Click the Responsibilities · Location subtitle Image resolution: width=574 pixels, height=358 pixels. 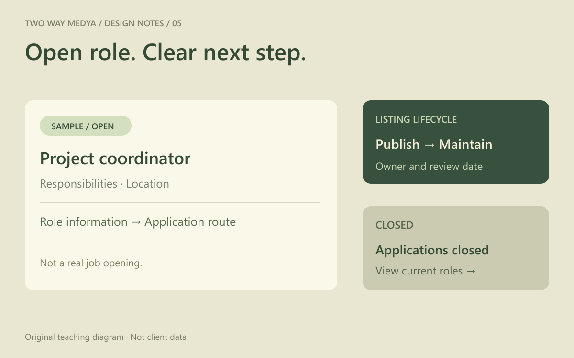(104, 184)
